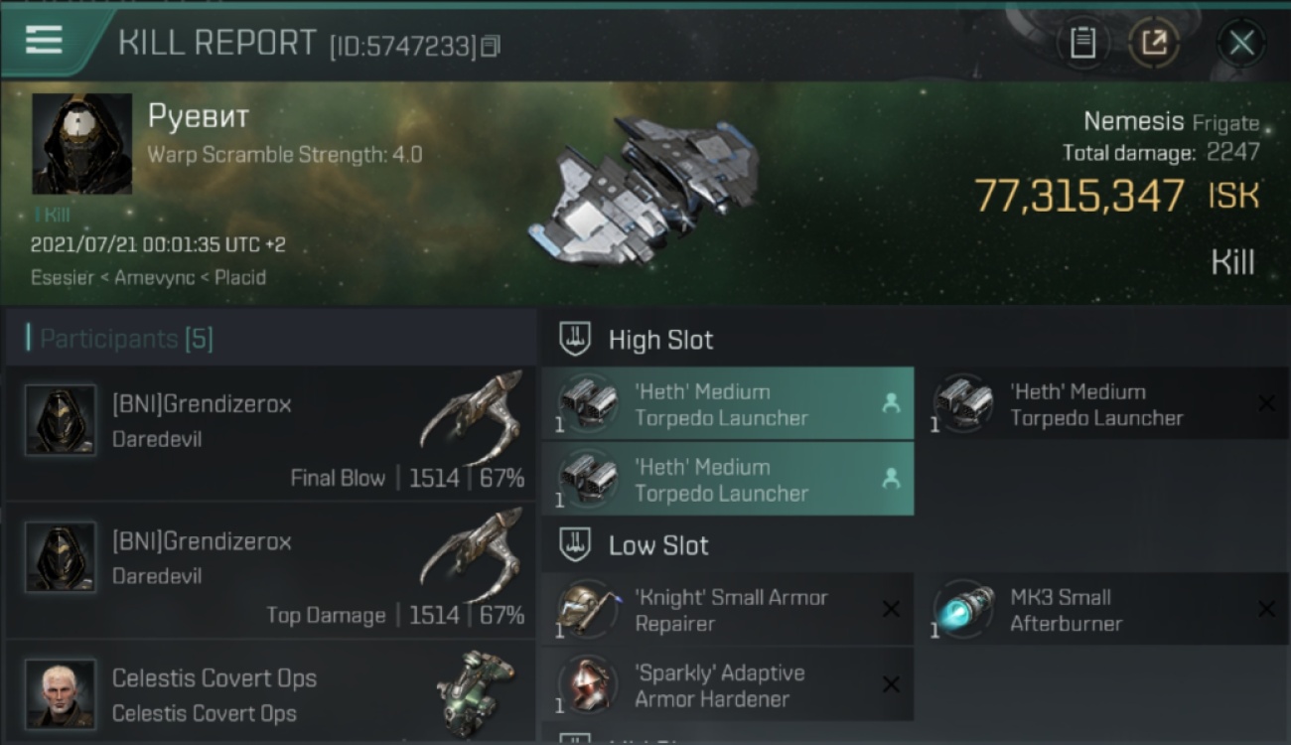Open Grendizerox Final Blow entry
The image size is (1291, 745).
pos(270,433)
